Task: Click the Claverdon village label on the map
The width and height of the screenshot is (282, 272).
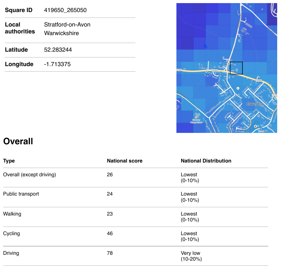Action: (x=254, y=104)
